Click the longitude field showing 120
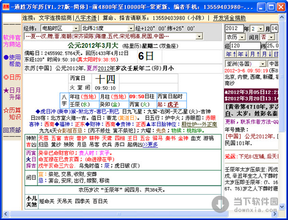288x220 pixels. [245, 46]
